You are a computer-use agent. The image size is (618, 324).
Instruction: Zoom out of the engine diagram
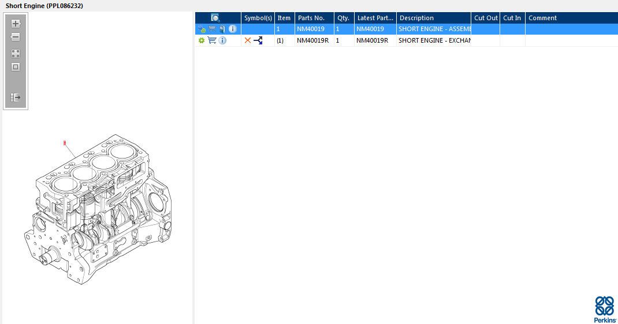[x=16, y=37]
